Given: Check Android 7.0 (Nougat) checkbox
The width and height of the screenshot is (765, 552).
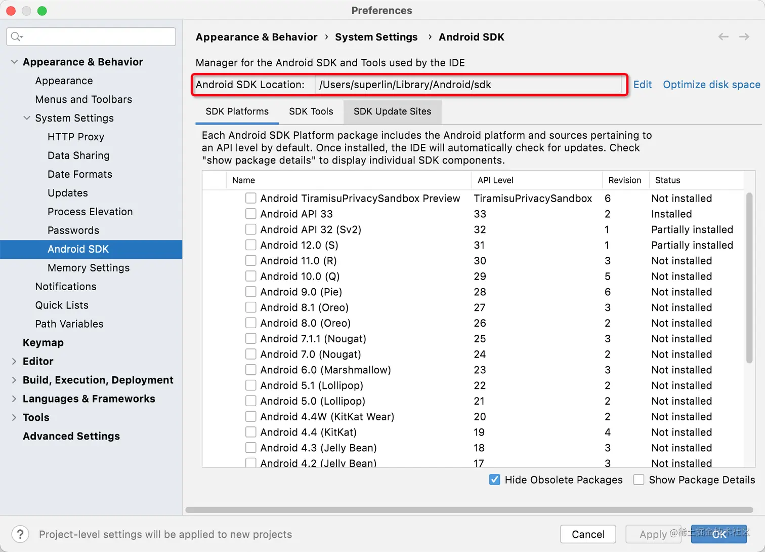Looking at the screenshot, I should click(250, 354).
